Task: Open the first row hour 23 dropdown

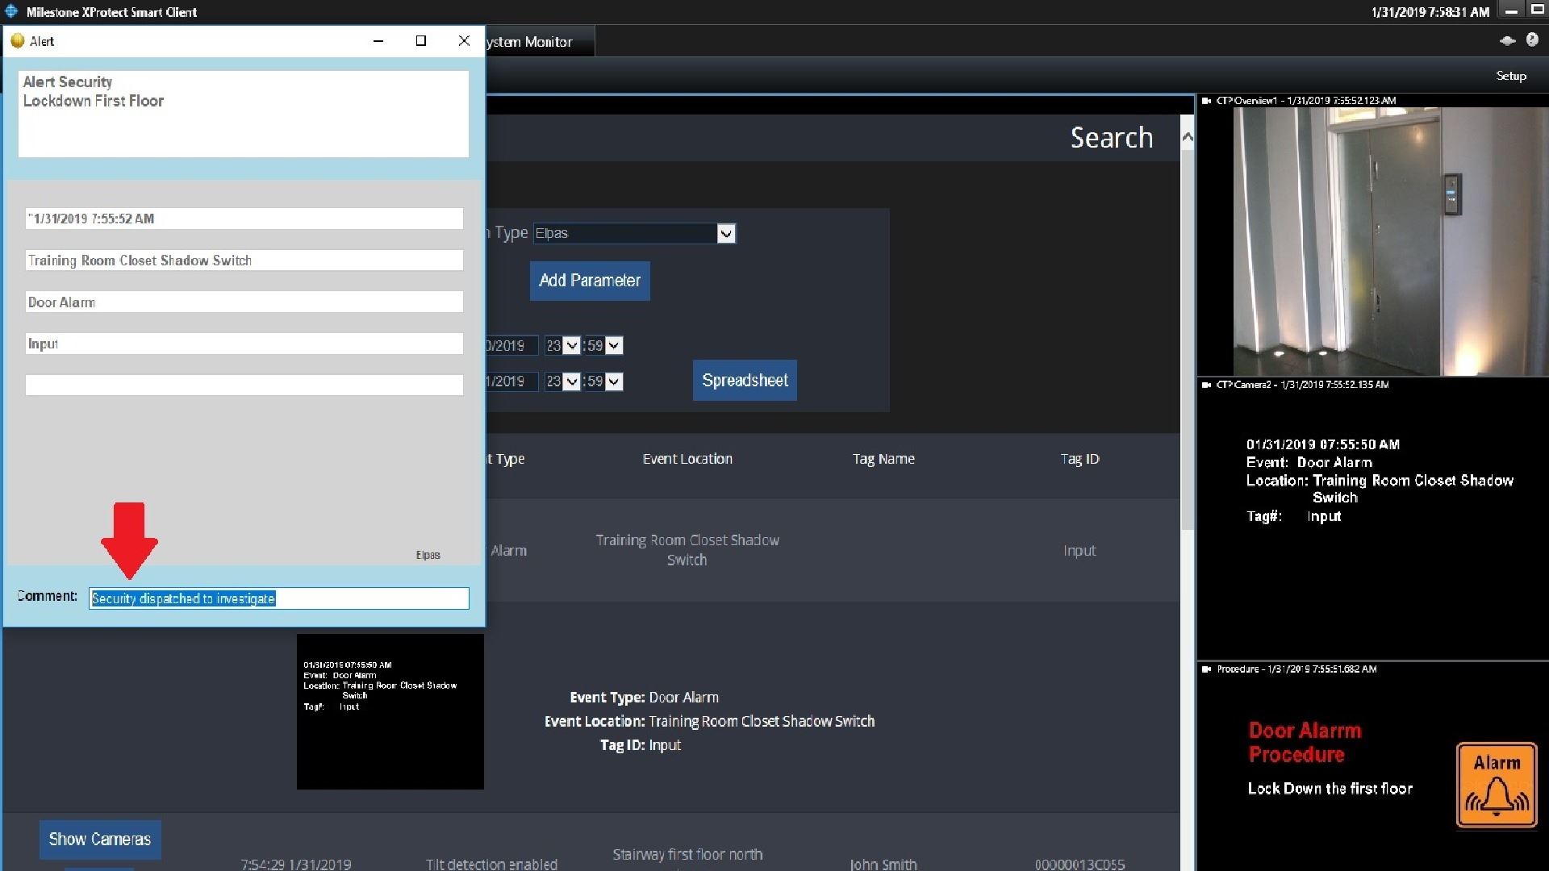Action: [571, 346]
